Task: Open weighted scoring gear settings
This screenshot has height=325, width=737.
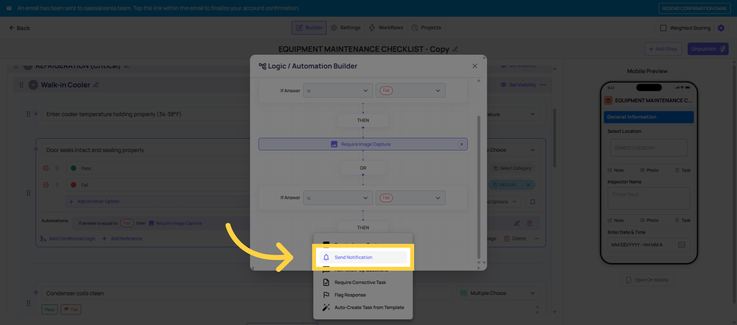Action: point(721,28)
